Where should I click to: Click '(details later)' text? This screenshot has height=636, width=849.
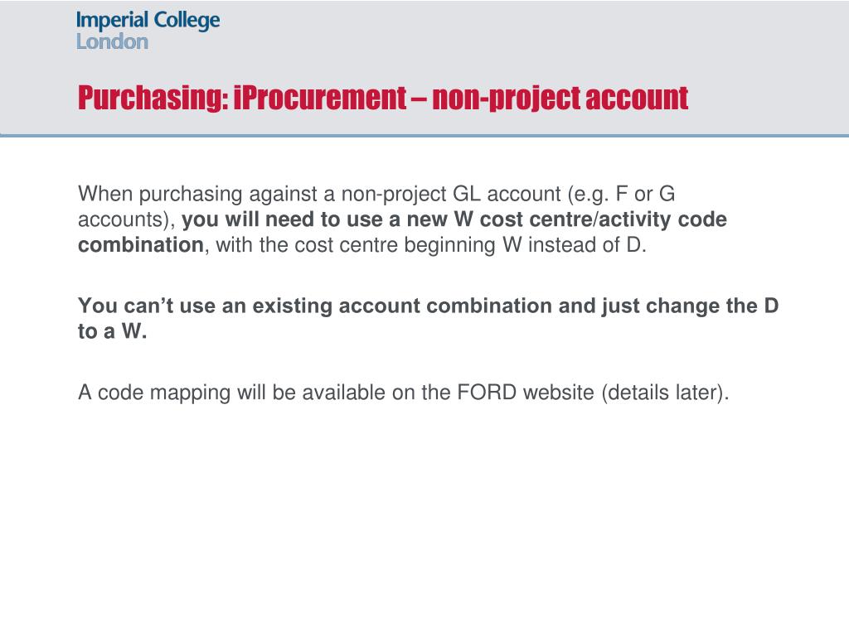(x=666, y=392)
